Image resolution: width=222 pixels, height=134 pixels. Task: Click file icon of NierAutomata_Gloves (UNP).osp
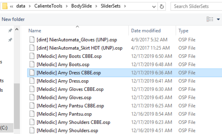tap(32, 40)
